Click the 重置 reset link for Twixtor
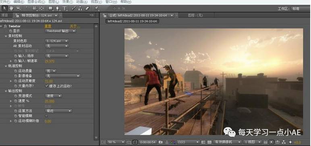This screenshot has height=146, width=311. click(x=48, y=26)
